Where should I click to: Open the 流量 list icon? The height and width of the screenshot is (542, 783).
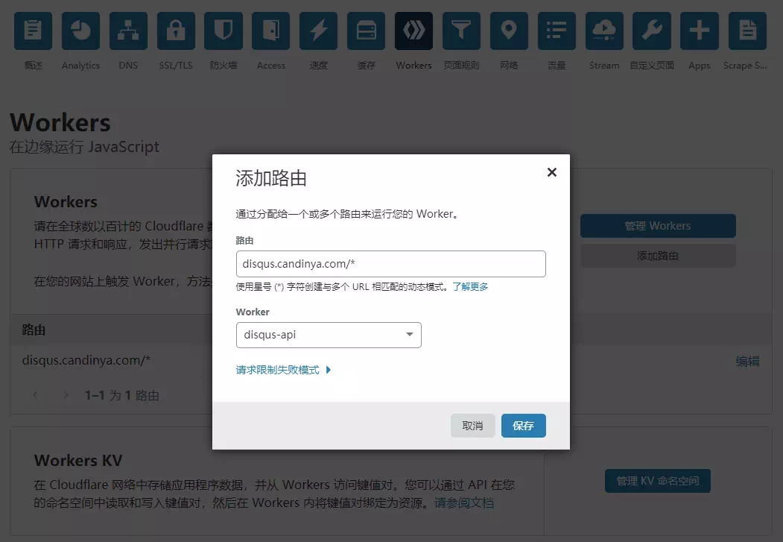(557, 31)
